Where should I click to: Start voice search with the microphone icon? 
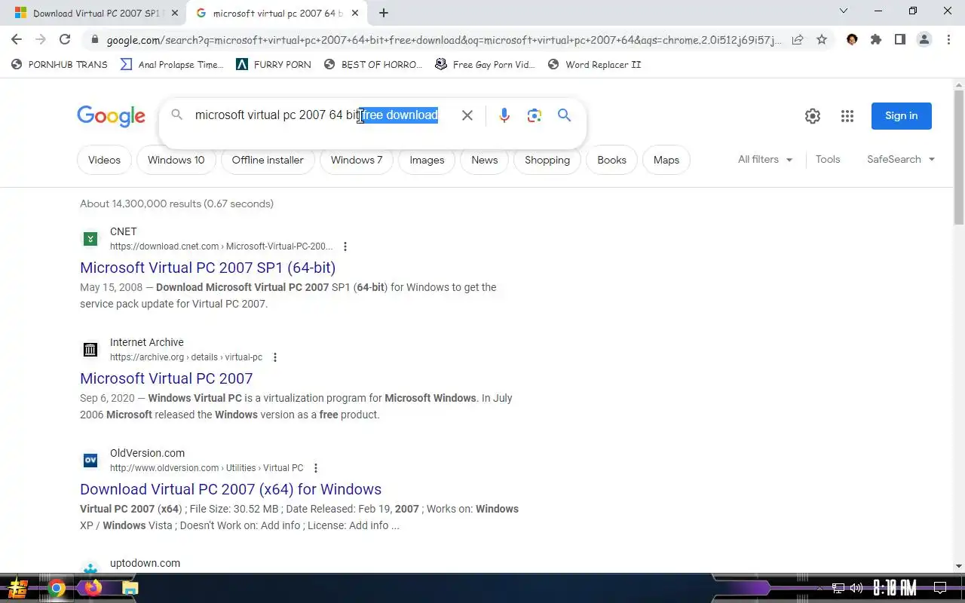(504, 115)
